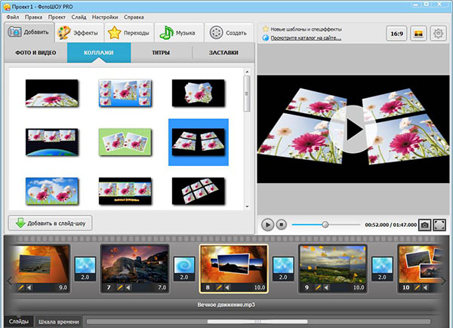Click the collage list scroll down arrow

(x=247, y=207)
